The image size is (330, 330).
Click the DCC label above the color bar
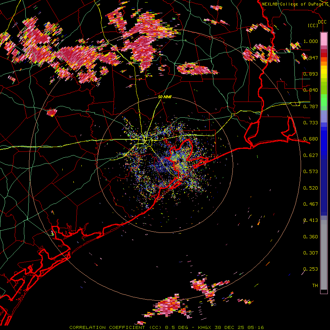pos(322,22)
